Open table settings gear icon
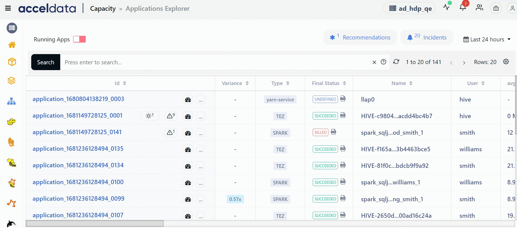Image resolution: width=517 pixels, height=228 pixels. (506, 62)
